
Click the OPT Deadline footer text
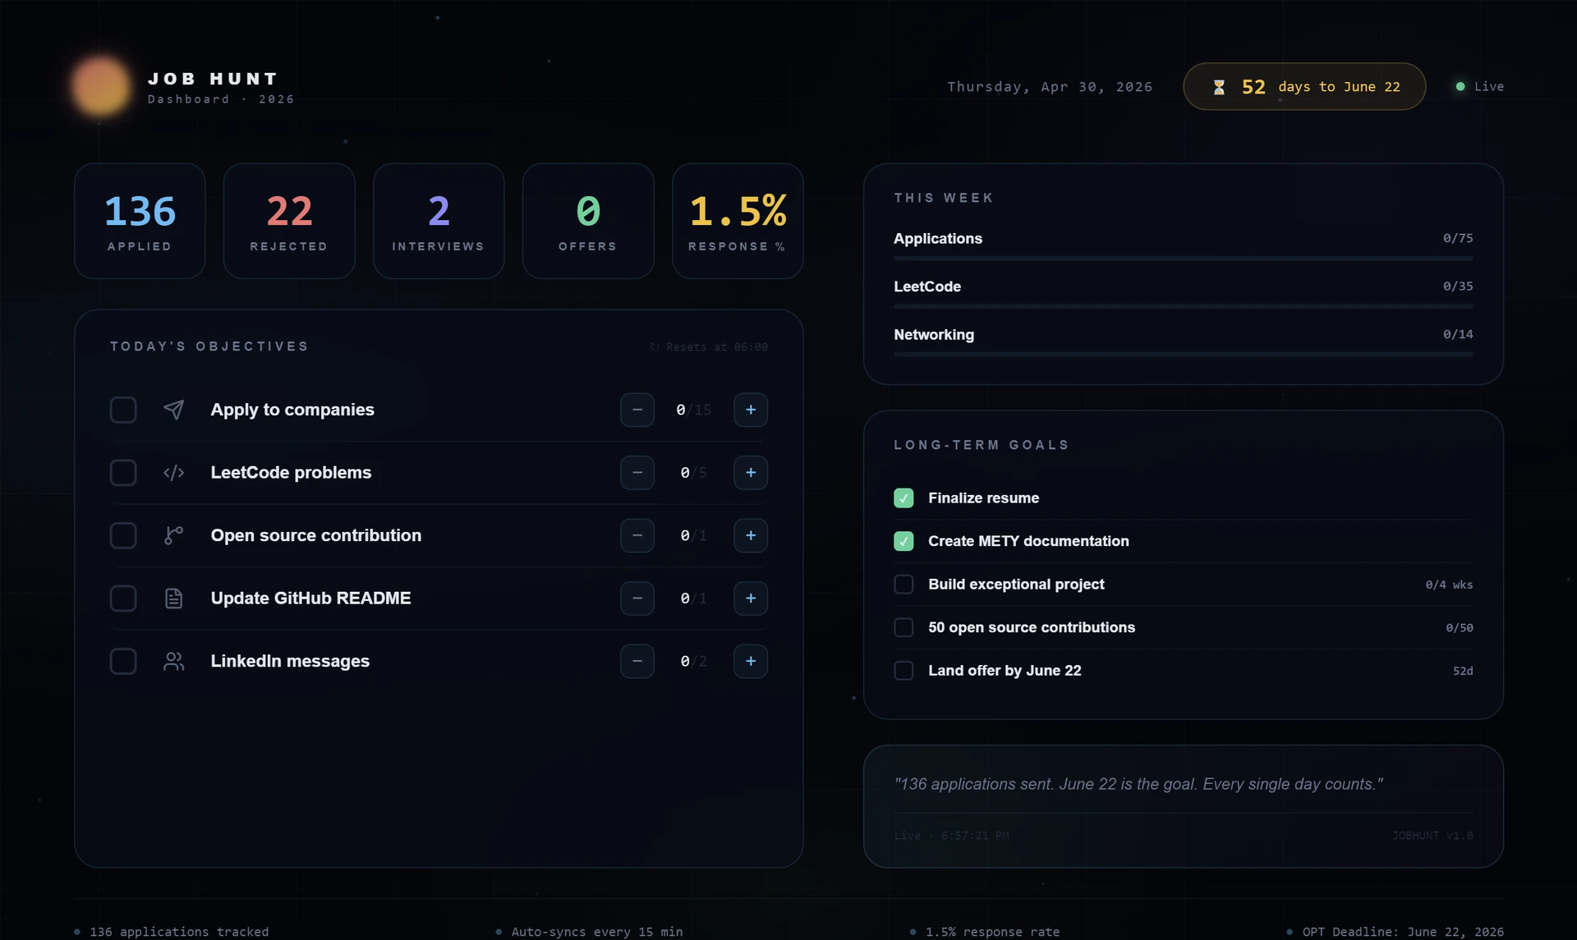1403,932
